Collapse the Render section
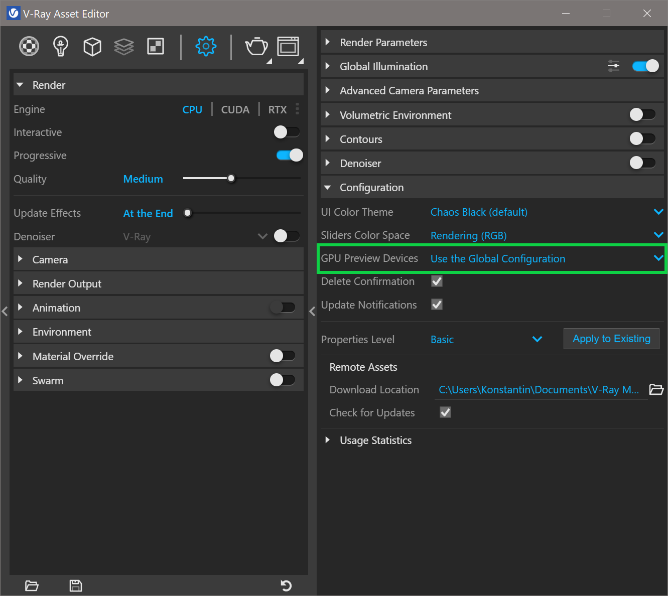668x596 pixels. click(x=159, y=85)
